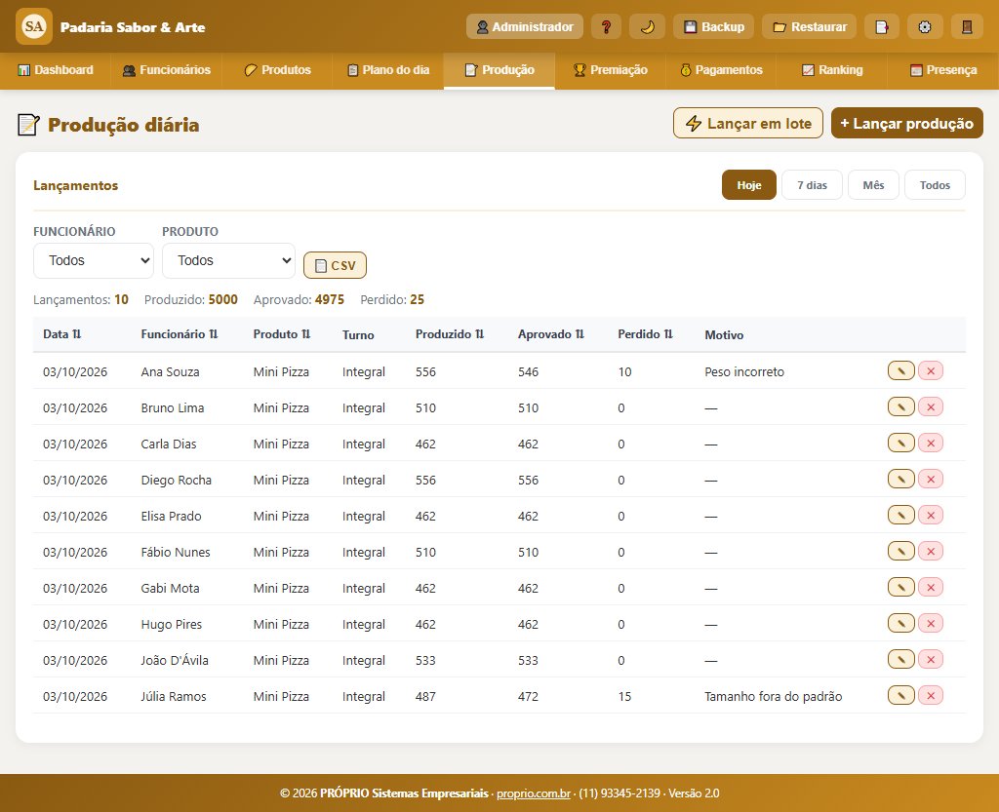Image resolution: width=999 pixels, height=812 pixels.
Task: Filter entries to the last 7 dias
Action: pos(812,185)
